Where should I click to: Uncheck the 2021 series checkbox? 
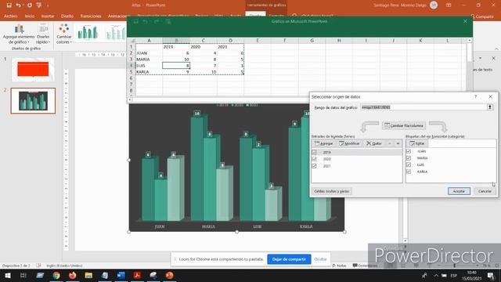tap(315, 166)
